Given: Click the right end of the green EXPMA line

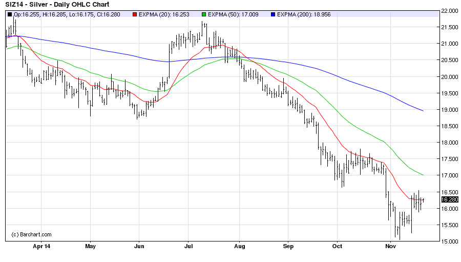Looking at the screenshot, I should [x=423, y=175].
